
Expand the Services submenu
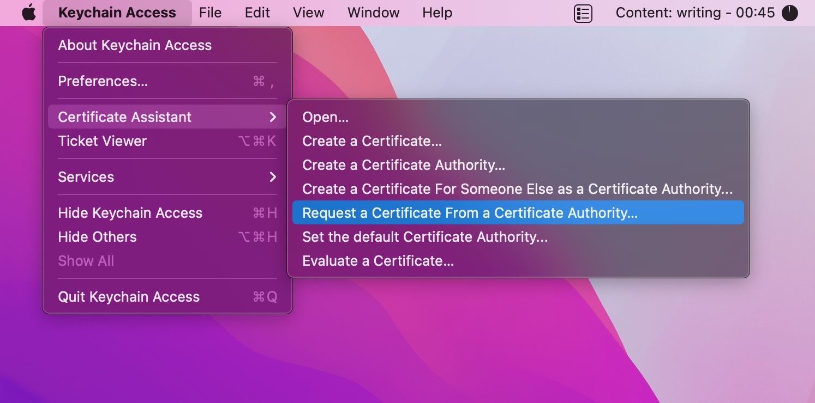tap(167, 177)
